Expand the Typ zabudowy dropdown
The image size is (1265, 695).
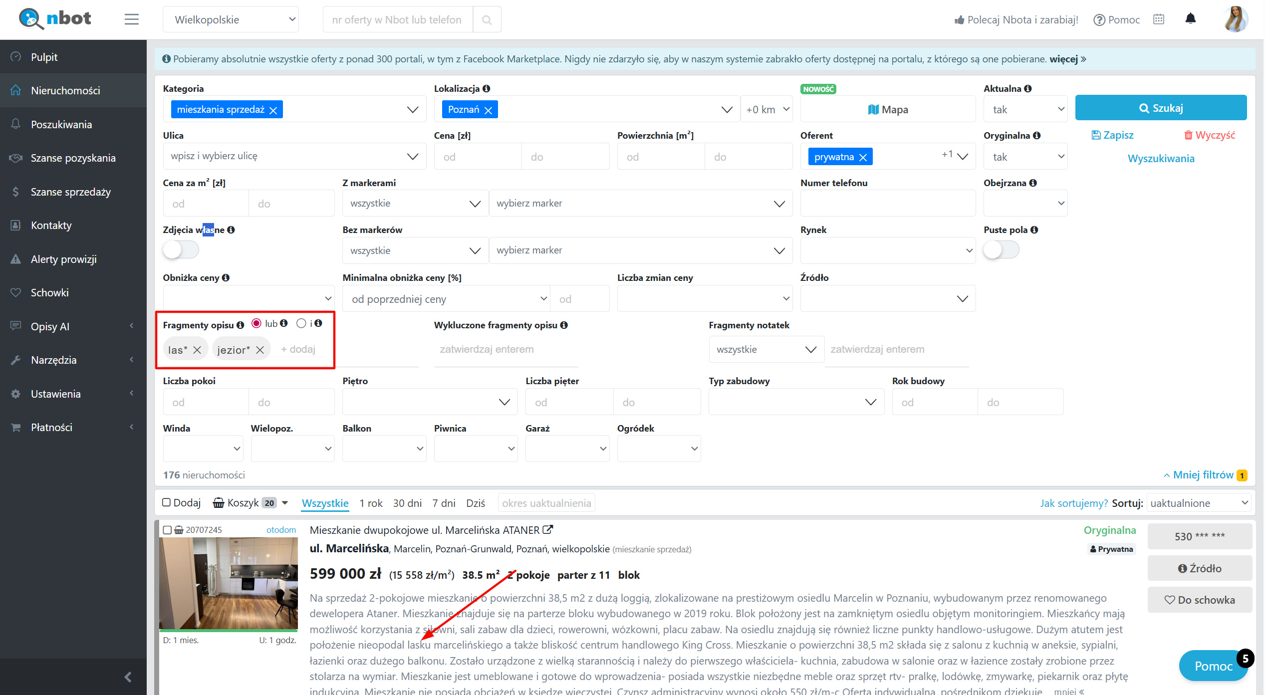[x=796, y=402]
